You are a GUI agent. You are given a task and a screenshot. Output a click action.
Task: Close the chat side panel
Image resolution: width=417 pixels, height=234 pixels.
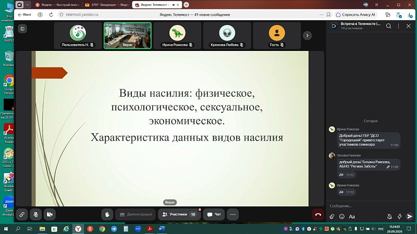point(409,26)
